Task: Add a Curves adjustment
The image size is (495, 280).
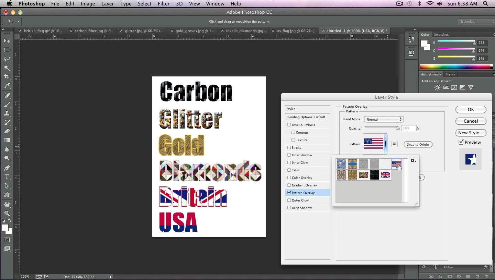Action: pyautogui.click(x=454, y=88)
